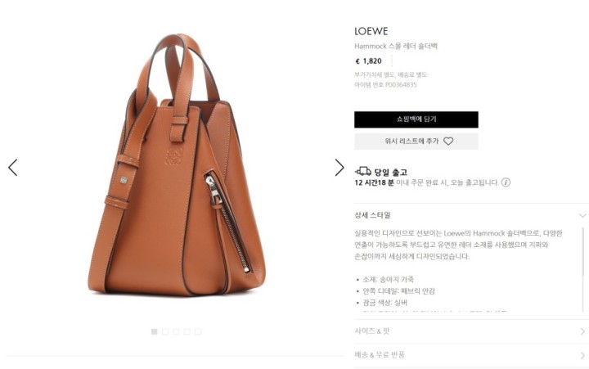Click the 쇼핑백에 담기 button

pyautogui.click(x=416, y=119)
